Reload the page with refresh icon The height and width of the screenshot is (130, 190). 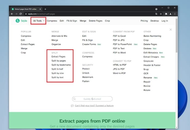[21, 14]
